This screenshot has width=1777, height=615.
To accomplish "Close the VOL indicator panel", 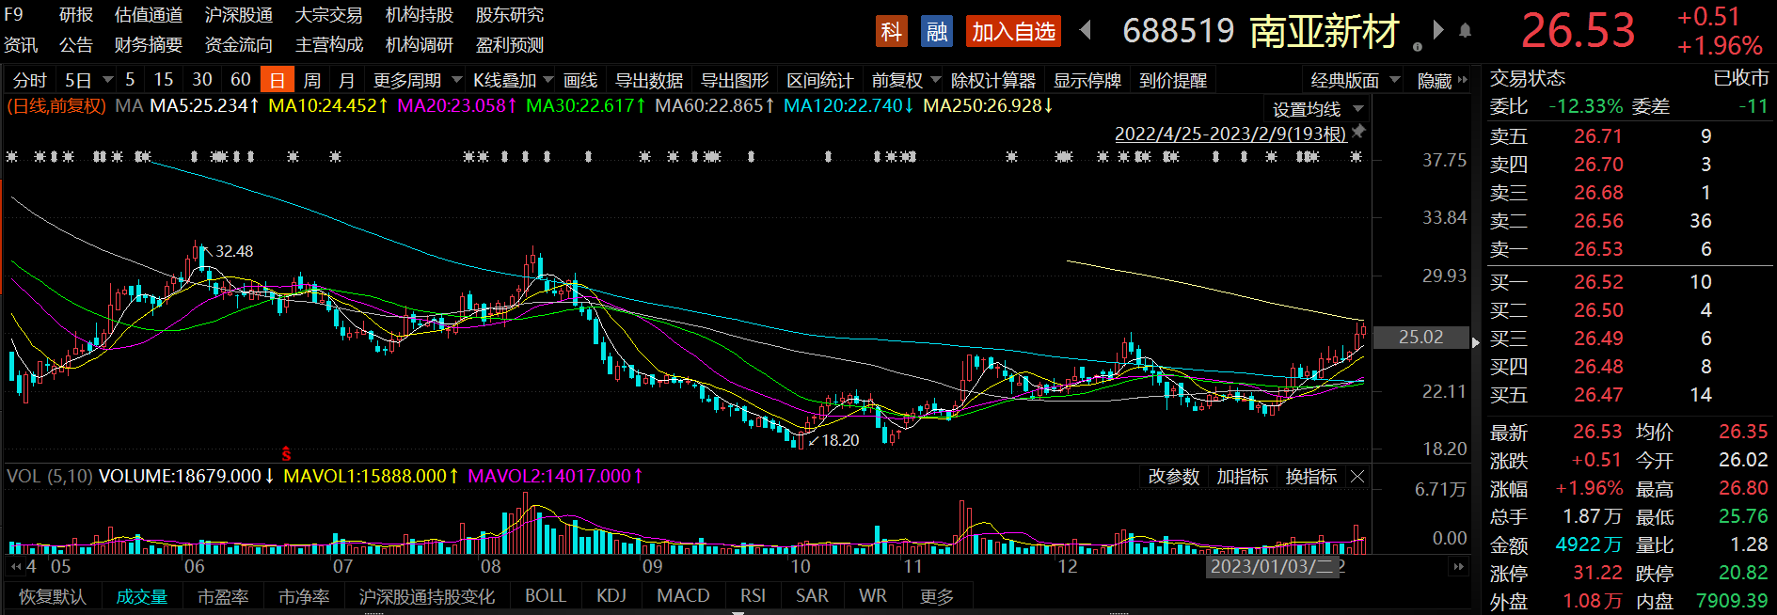I will [1357, 477].
